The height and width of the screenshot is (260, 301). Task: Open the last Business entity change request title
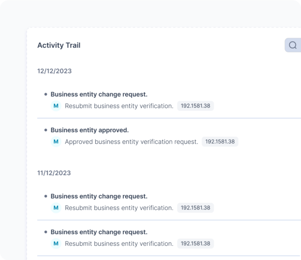(x=99, y=232)
